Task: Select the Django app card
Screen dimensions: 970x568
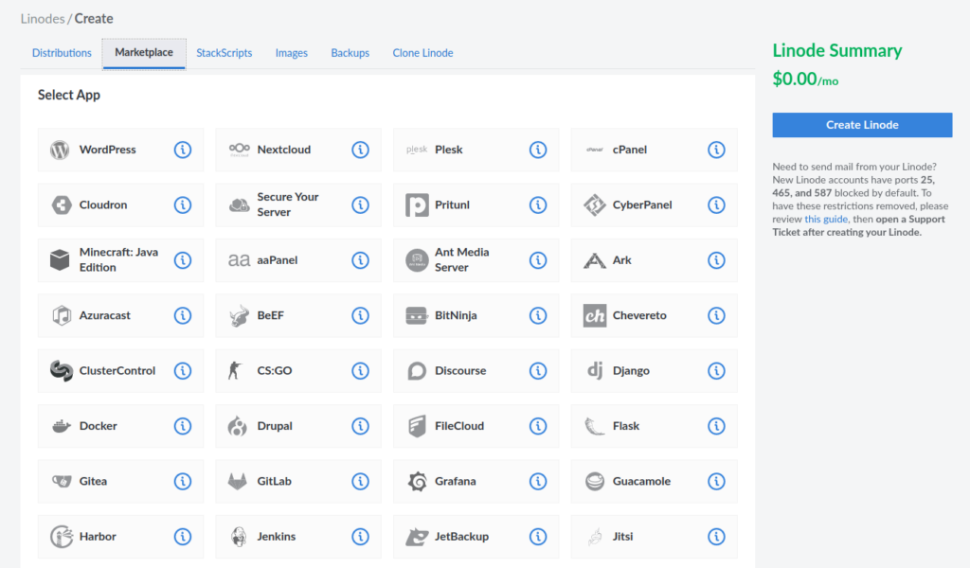Action: (x=654, y=371)
